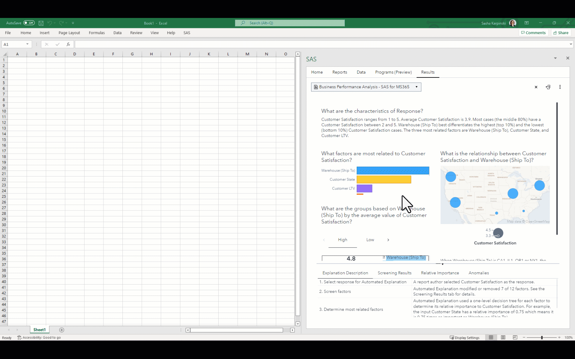Adjust the zoom slider in status bar

542,337
